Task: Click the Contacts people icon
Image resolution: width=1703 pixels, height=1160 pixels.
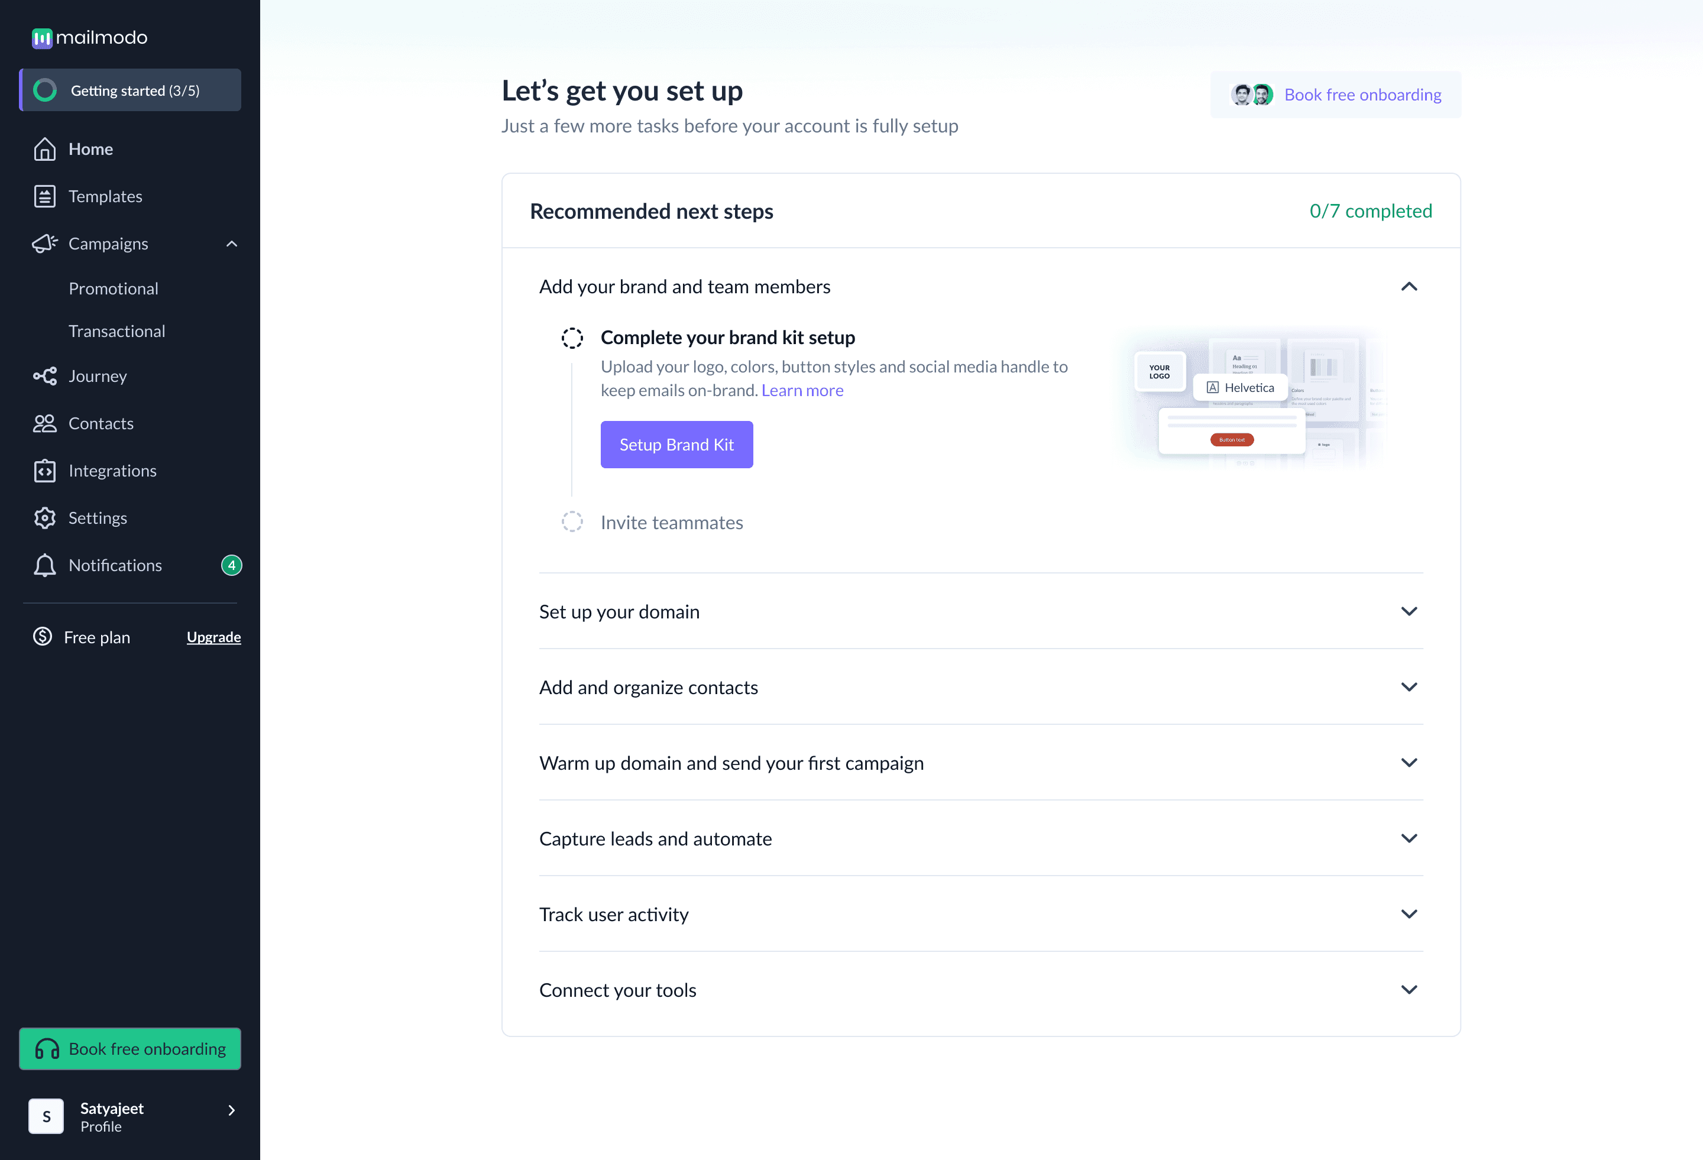Action: (x=45, y=423)
